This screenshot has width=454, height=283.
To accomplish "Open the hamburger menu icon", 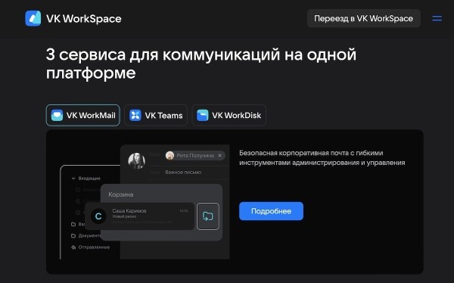I will [x=437, y=18].
